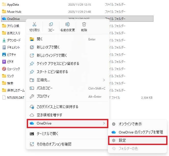Screen dimensions: 169x156
Task: Click Manage OneDrive backup option
Action: [141, 132]
